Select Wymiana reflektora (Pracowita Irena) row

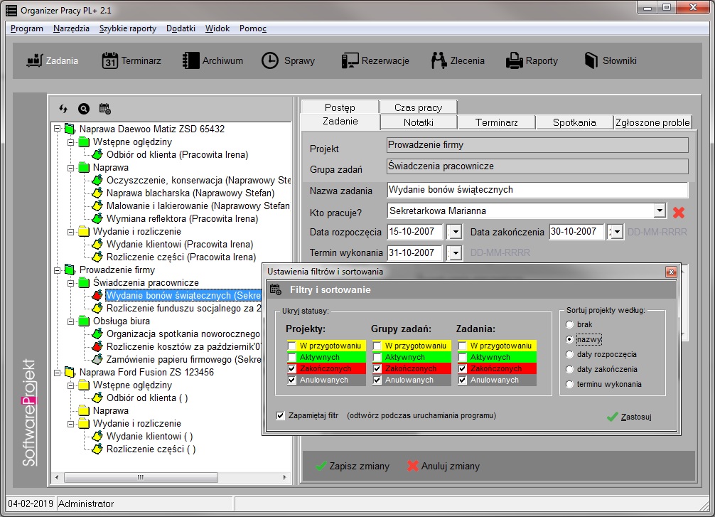(x=182, y=218)
